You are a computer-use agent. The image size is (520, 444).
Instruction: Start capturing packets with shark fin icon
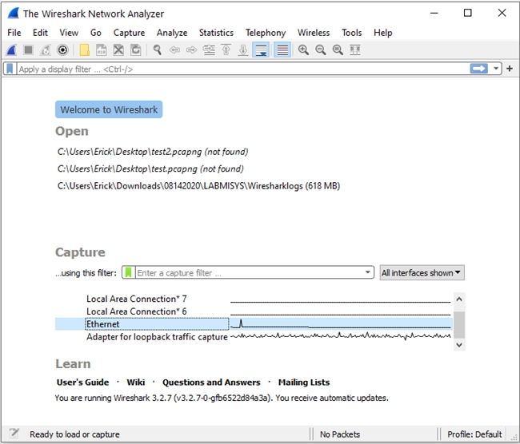click(x=11, y=50)
